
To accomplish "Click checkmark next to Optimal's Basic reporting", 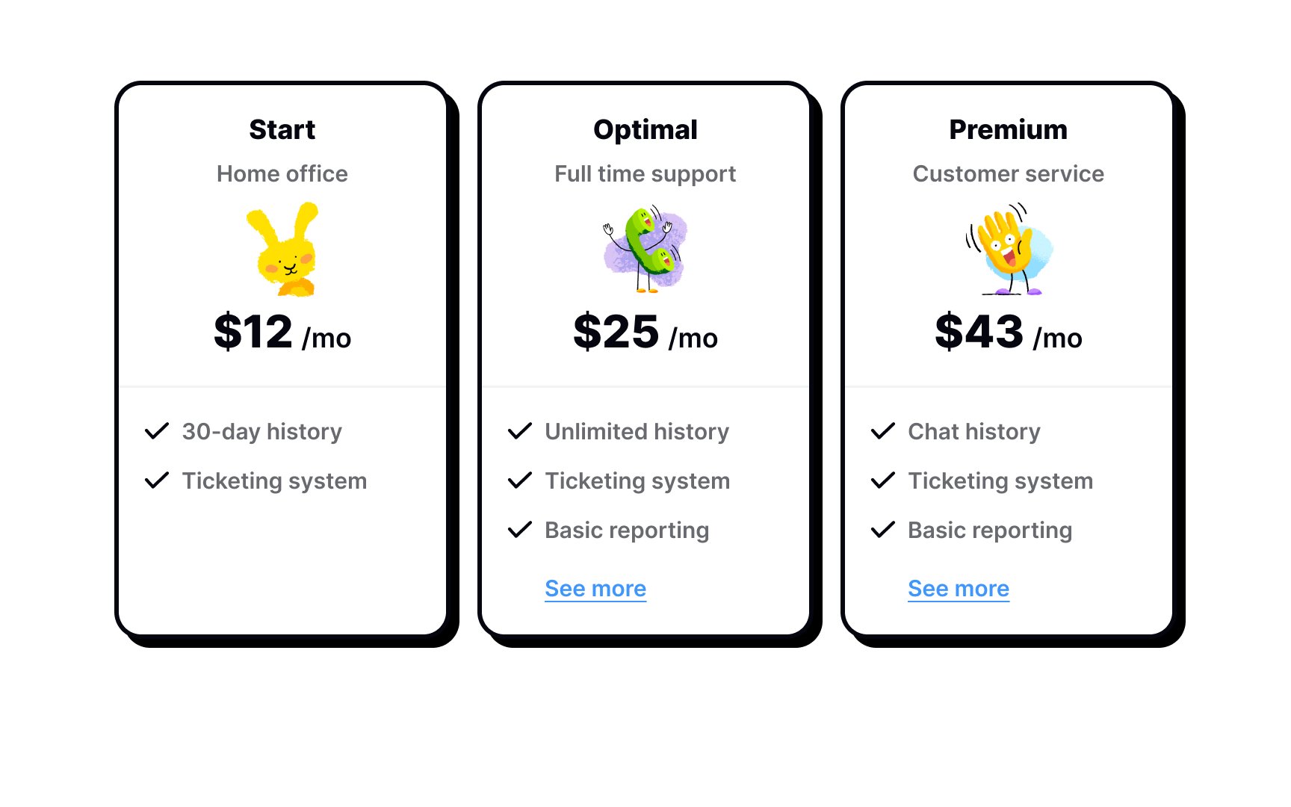I will click(x=520, y=530).
